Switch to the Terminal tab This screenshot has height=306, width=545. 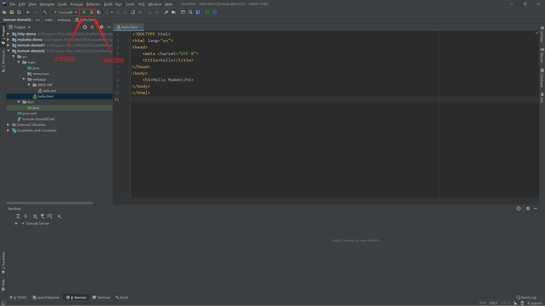[101, 297]
